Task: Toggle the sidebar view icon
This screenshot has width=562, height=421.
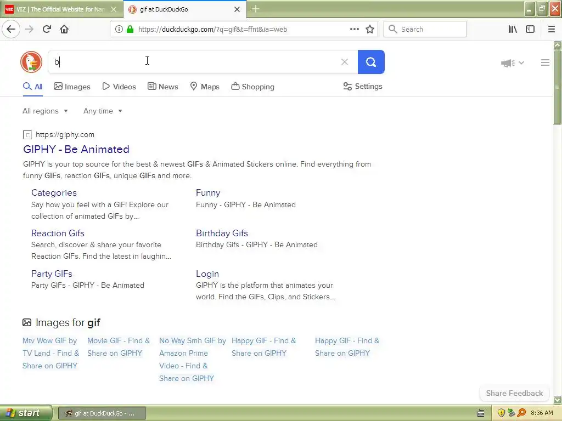Action: click(x=530, y=29)
